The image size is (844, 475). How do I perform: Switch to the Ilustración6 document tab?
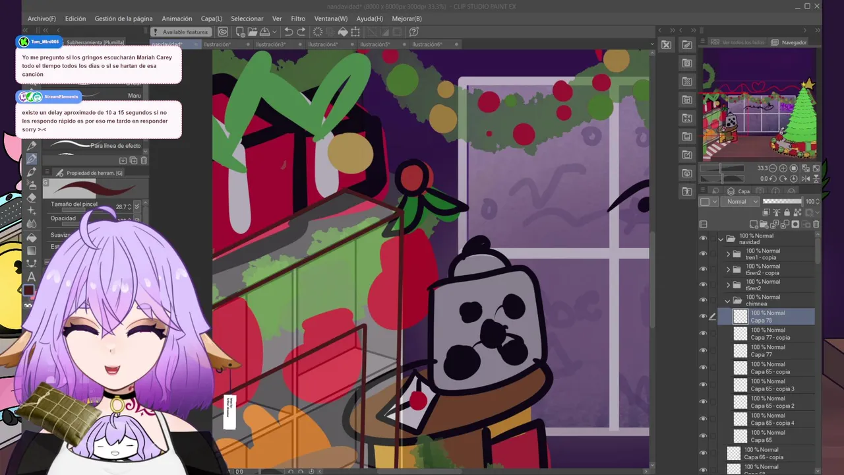pyautogui.click(x=427, y=44)
